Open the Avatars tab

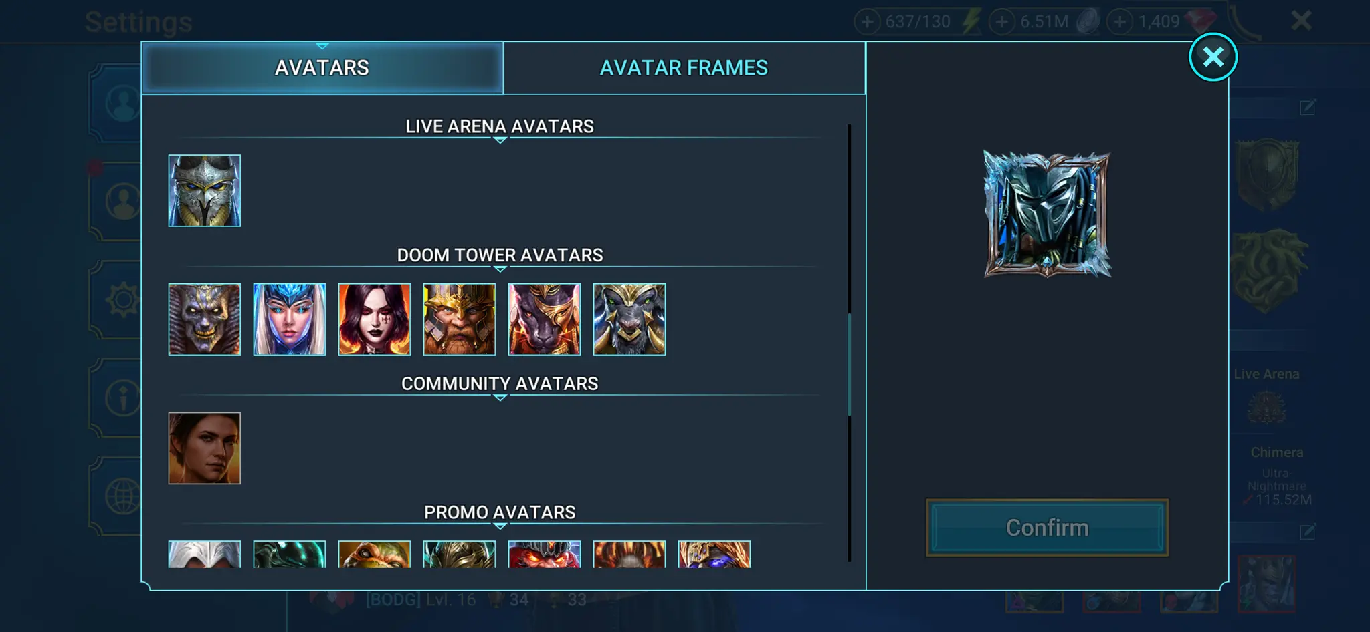coord(322,67)
